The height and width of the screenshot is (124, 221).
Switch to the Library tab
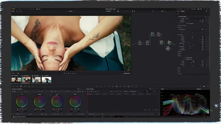point(179,11)
